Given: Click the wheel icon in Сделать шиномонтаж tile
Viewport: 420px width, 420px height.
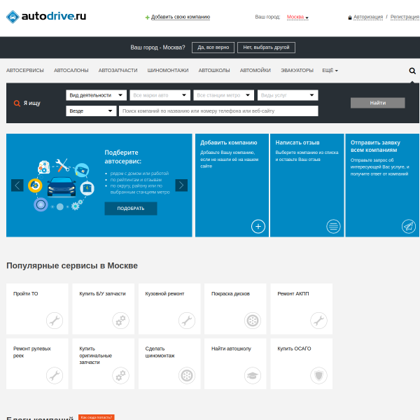Looking at the screenshot, I should tap(187, 375).
